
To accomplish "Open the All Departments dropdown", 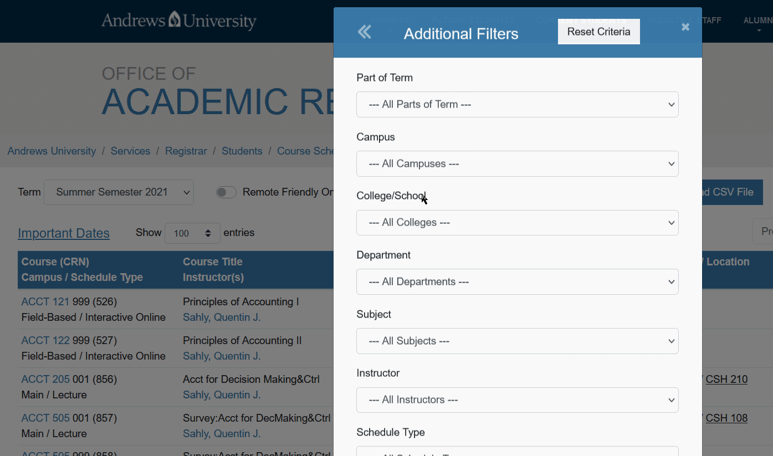I will click(x=518, y=281).
